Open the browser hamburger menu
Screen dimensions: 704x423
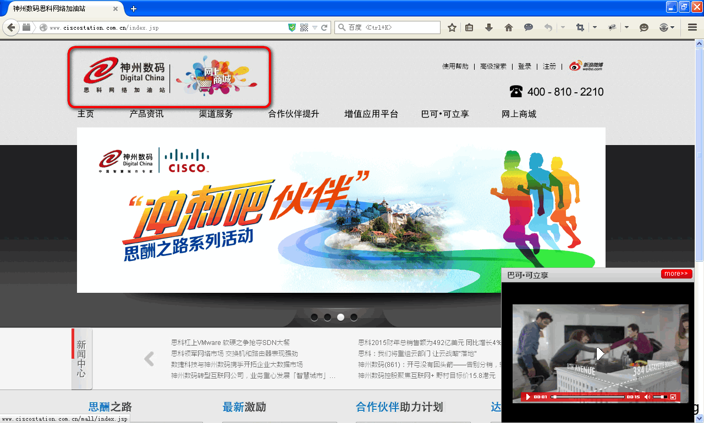693,27
